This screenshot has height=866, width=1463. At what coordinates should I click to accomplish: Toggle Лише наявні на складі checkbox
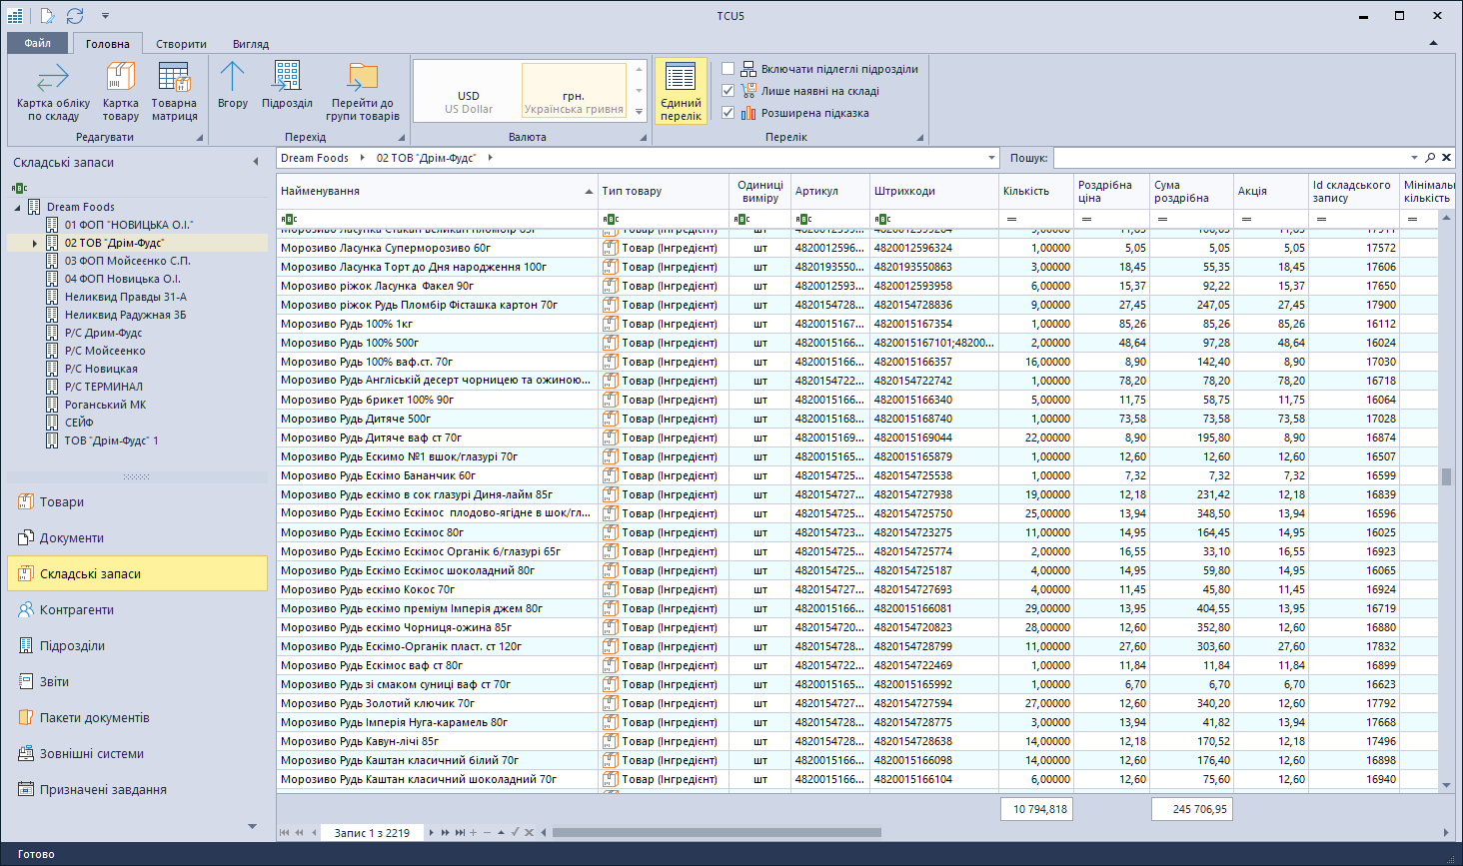[728, 91]
